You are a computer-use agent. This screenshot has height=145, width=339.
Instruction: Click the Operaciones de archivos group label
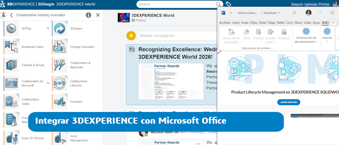(x=256, y=48)
